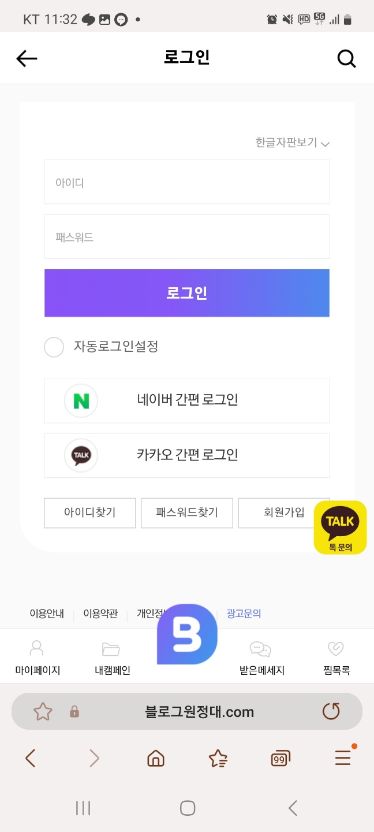Image resolution: width=374 pixels, height=832 pixels.
Task: Open the browser hamburger menu with notification dot
Action: (x=343, y=757)
